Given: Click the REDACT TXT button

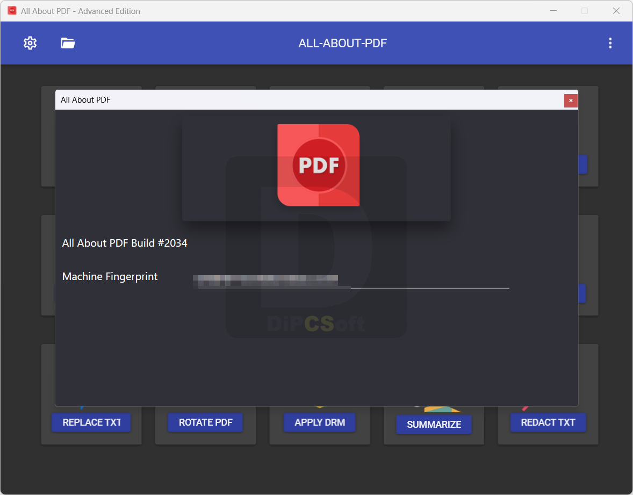Looking at the screenshot, I should pyautogui.click(x=548, y=422).
